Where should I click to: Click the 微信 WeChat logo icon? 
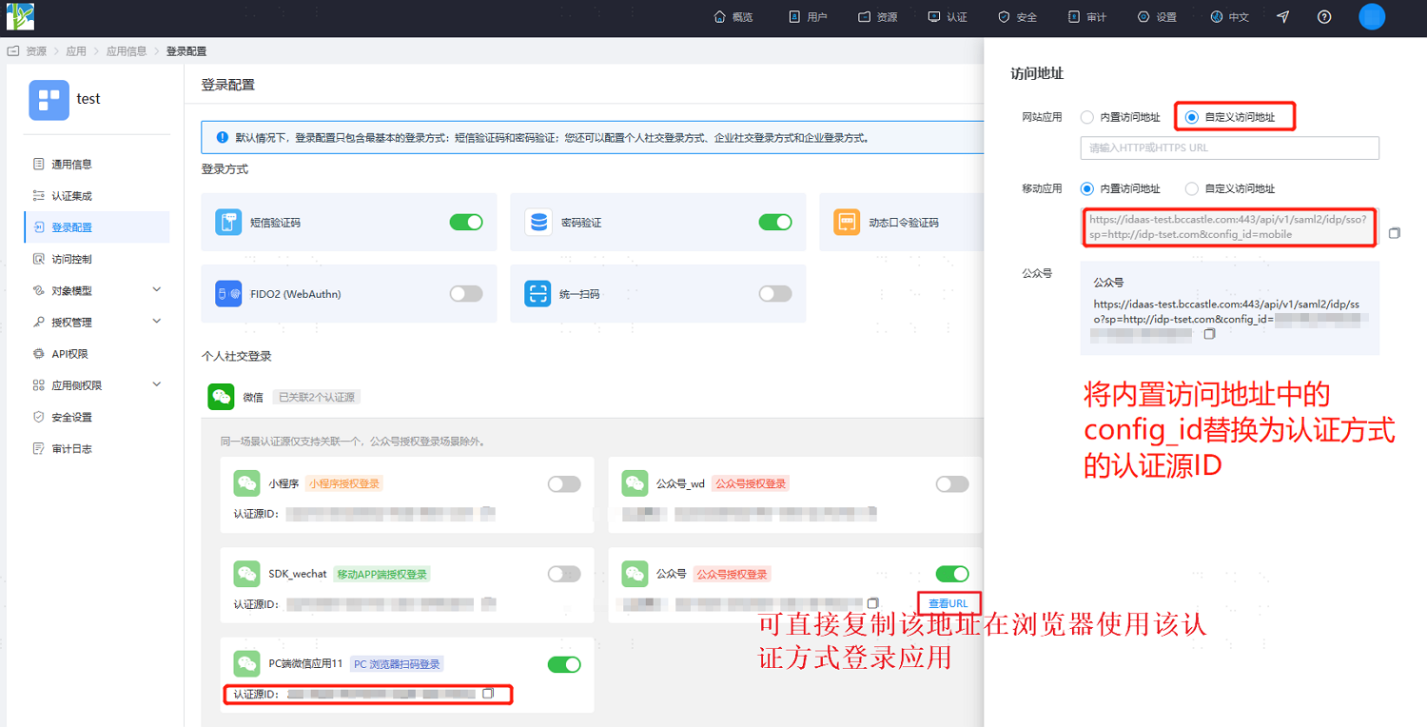(221, 397)
